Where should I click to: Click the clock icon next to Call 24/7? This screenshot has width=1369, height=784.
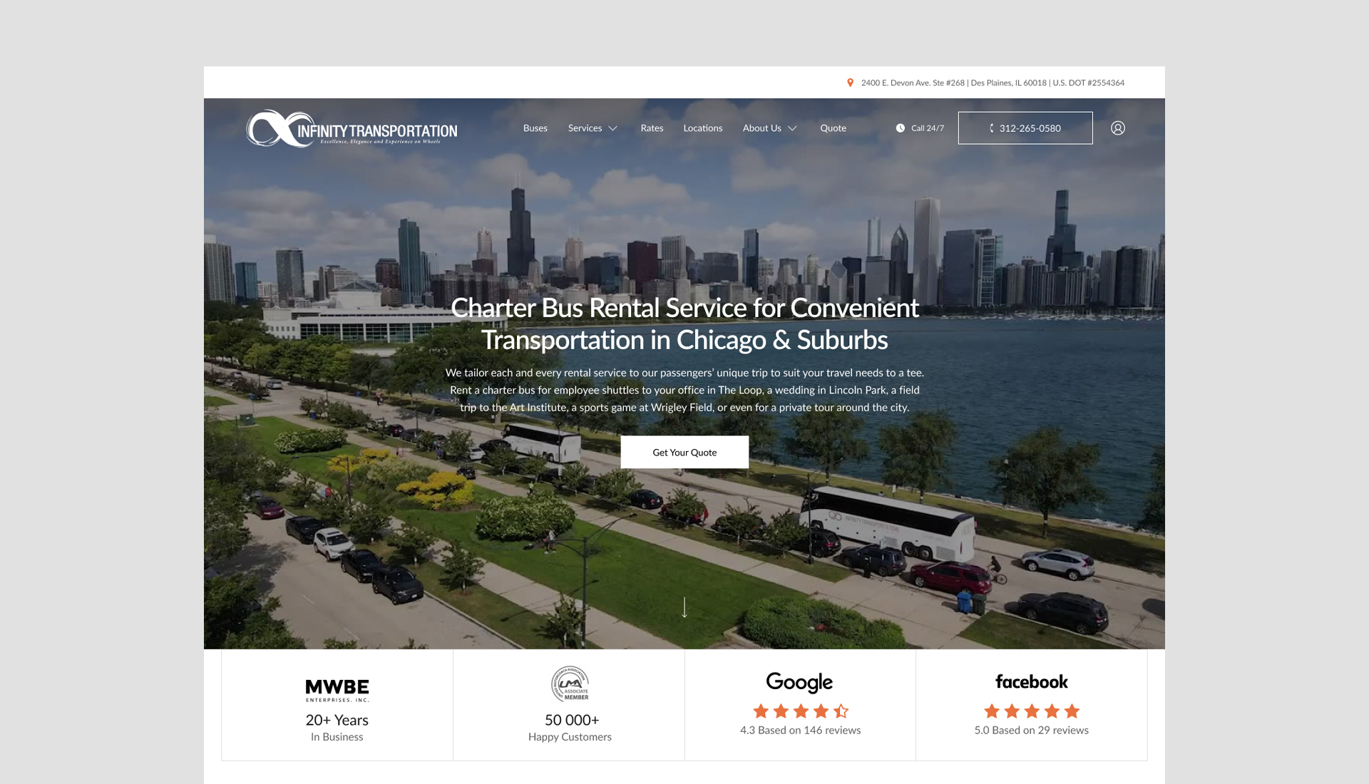click(900, 128)
